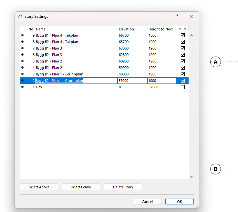Uncheck the Bygg B1 - Plan 3 checkbox
This screenshot has width=238, height=212.
tap(183, 48)
